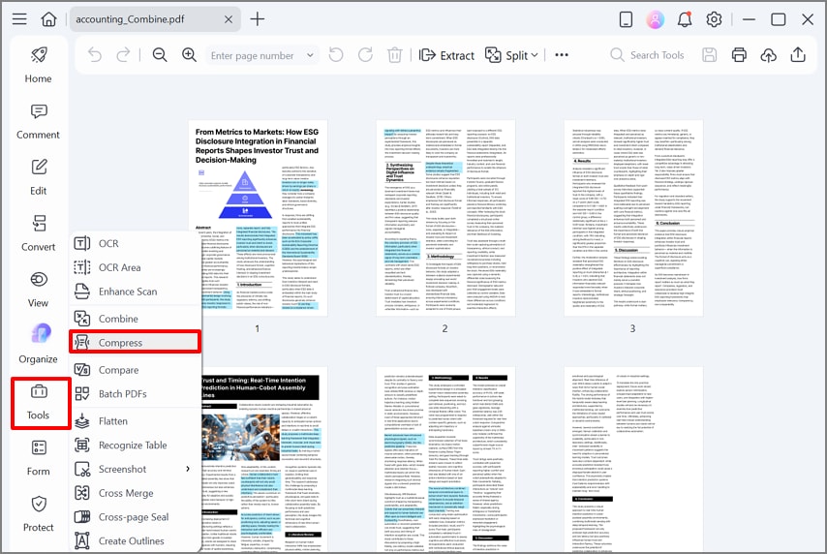Select Flatten menu item
The height and width of the screenshot is (554, 827).
click(137, 421)
